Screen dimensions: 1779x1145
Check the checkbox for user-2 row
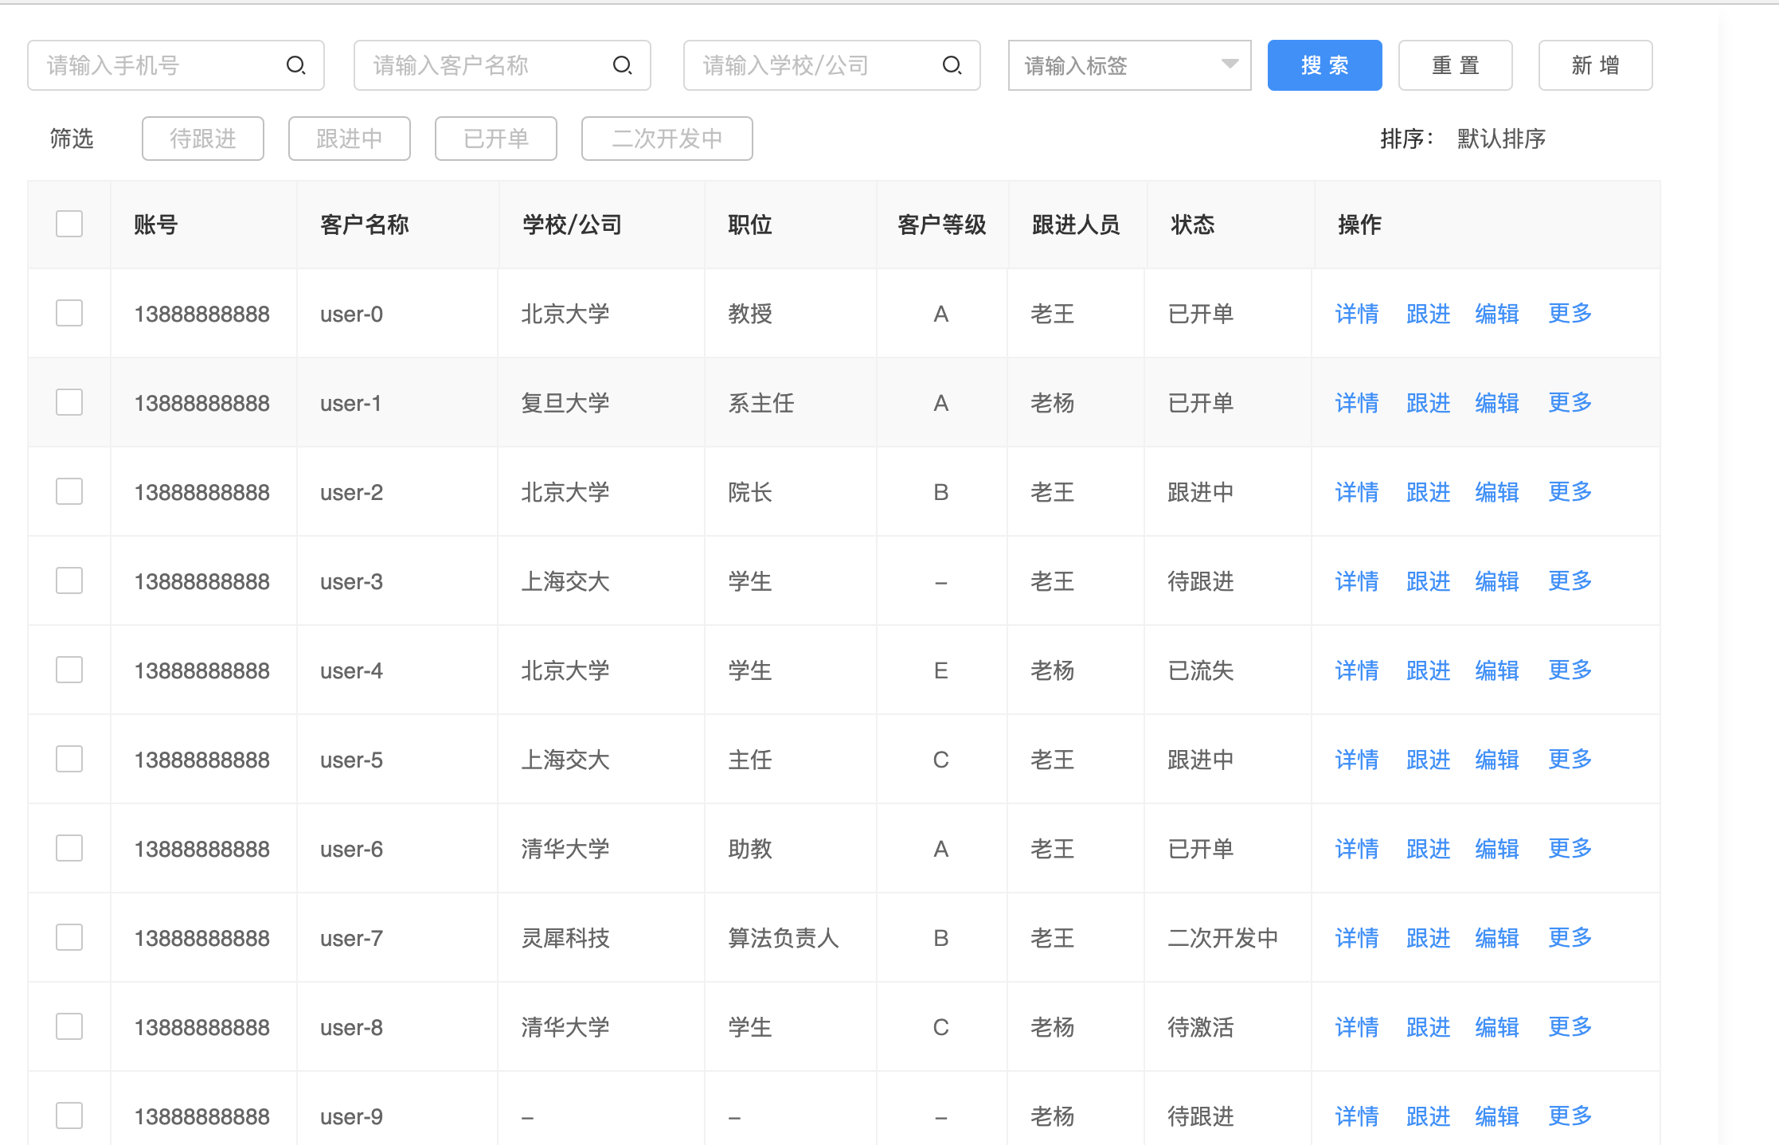(69, 491)
